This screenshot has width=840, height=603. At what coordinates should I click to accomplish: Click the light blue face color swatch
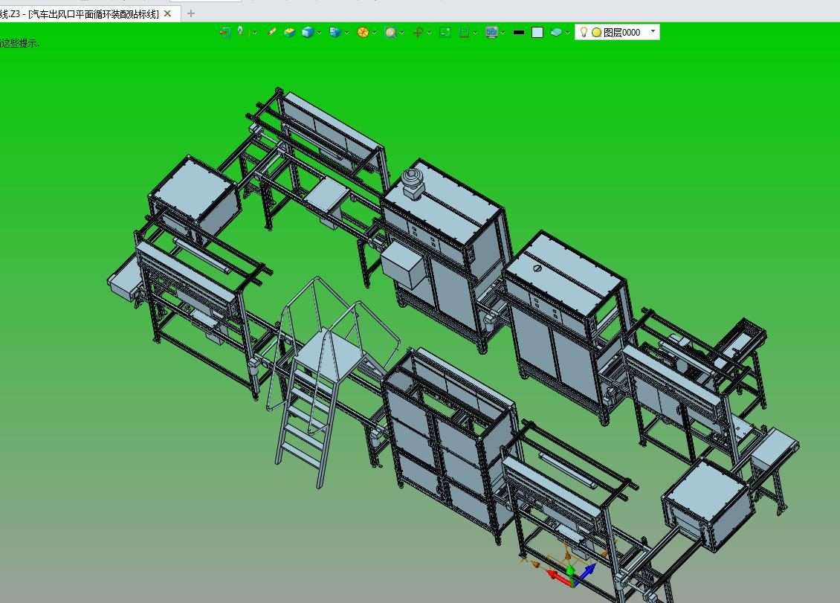(537, 33)
